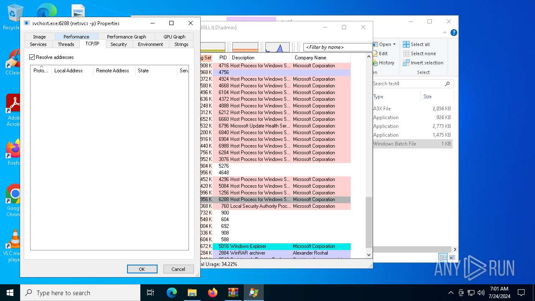Switch File Explorer to large icons view
535x301 pixels.
452,258
